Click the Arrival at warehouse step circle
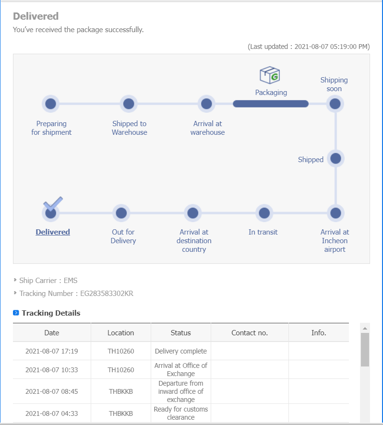This screenshot has width=383, height=425. (206, 104)
